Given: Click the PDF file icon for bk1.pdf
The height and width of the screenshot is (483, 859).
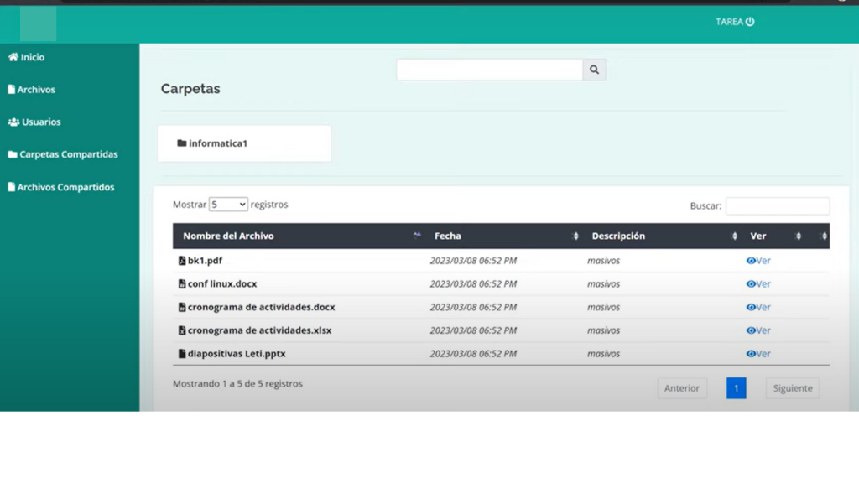Looking at the screenshot, I should pyautogui.click(x=182, y=261).
